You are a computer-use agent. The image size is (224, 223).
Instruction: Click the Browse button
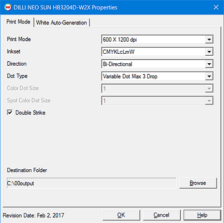click(198, 183)
